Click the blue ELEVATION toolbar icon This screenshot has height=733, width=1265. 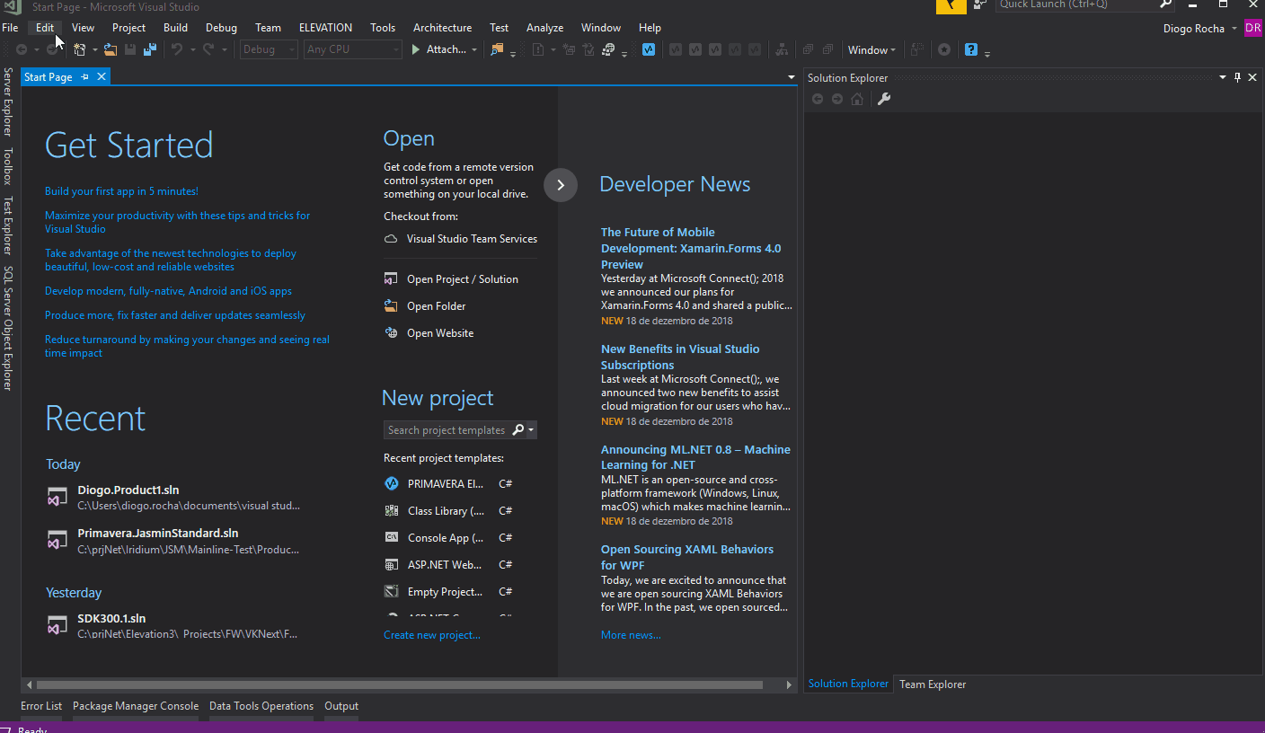tap(649, 49)
